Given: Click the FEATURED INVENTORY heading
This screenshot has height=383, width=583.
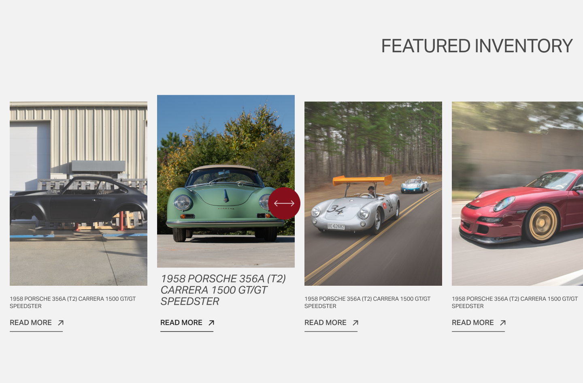Looking at the screenshot, I should (x=477, y=46).
